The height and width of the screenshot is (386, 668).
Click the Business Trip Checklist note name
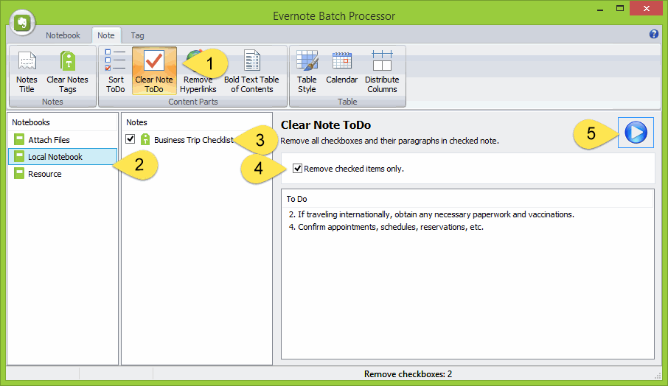click(x=194, y=140)
